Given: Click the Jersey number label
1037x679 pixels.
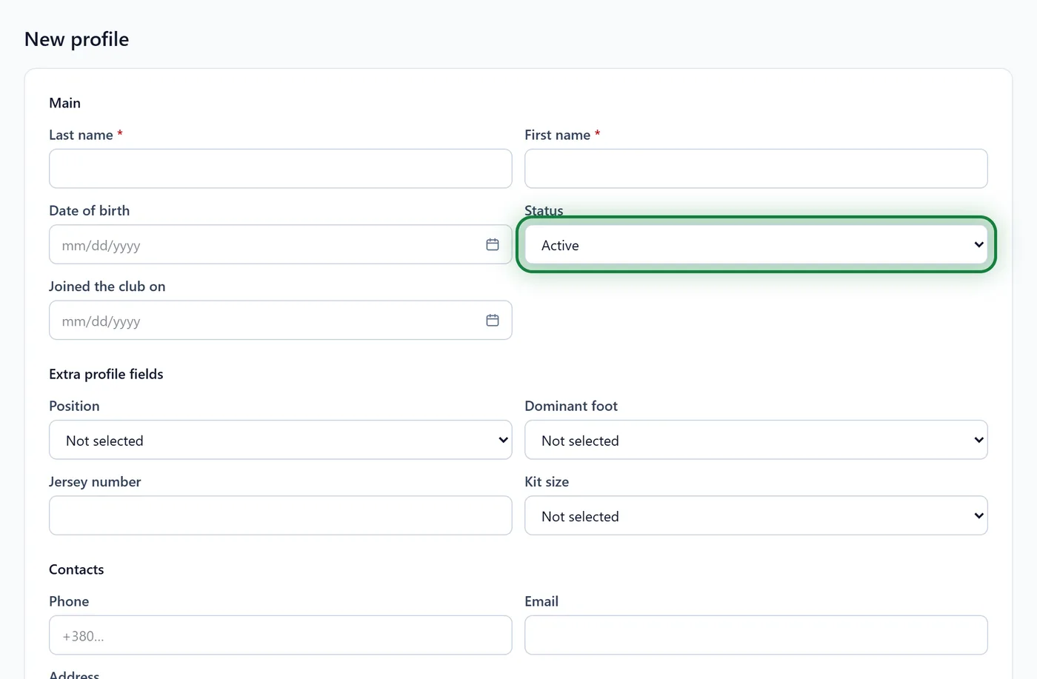Looking at the screenshot, I should (95, 482).
